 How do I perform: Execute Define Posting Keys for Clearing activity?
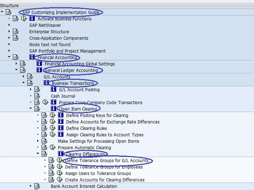53,115
